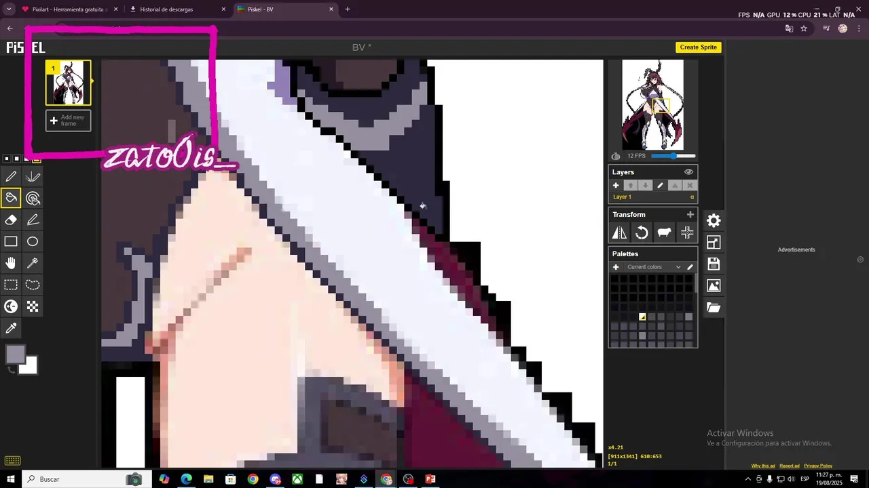Image resolution: width=869 pixels, height=488 pixels.
Task: Toggle Layer 1 opacity alpha symbol
Action: 692,197
